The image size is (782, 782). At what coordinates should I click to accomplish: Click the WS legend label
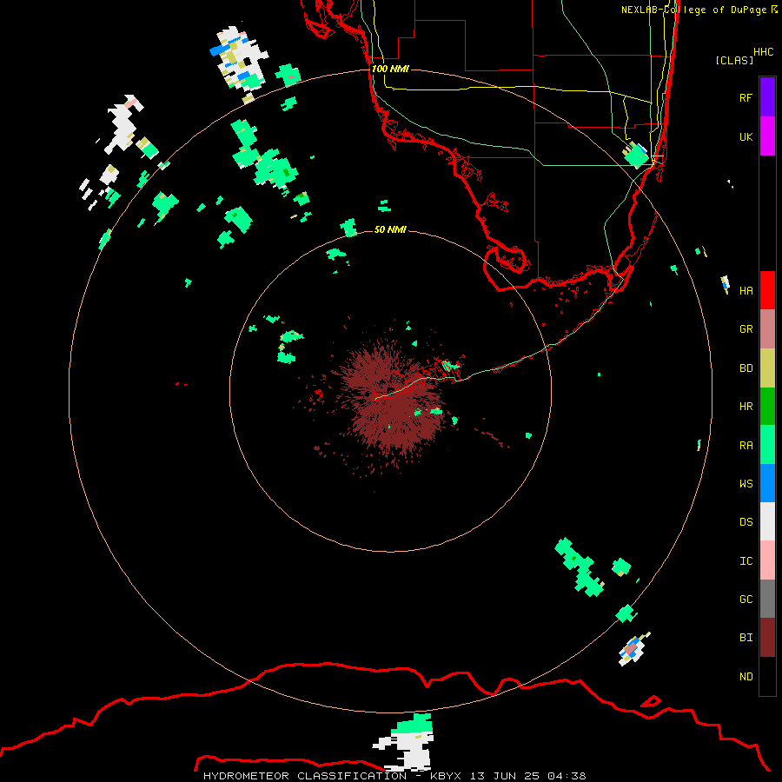[746, 484]
